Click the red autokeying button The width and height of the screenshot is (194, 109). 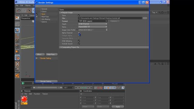(102, 88)
